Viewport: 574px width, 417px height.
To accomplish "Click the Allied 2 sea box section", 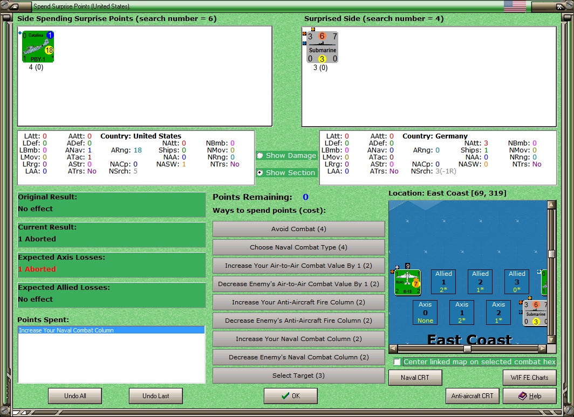I will (x=480, y=281).
